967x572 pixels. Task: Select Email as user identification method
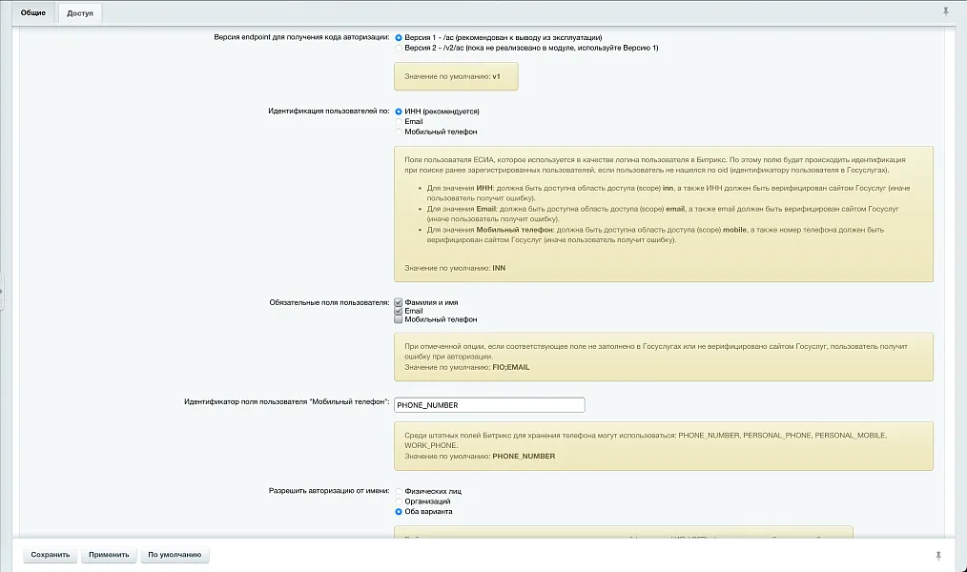pos(397,120)
